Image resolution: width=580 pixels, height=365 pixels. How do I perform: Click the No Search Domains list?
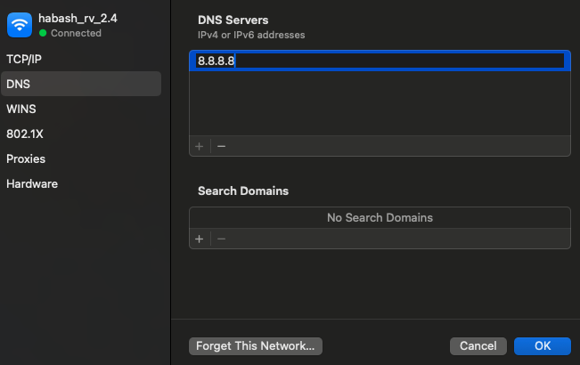380,217
